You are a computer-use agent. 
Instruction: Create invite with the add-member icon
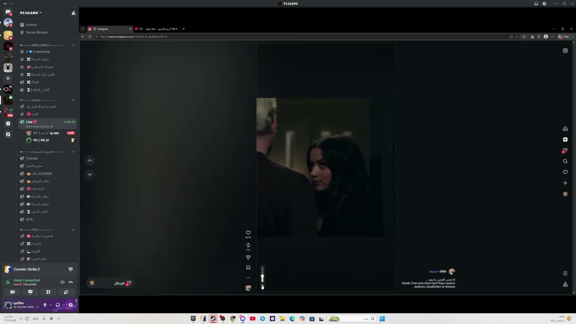pos(73,13)
